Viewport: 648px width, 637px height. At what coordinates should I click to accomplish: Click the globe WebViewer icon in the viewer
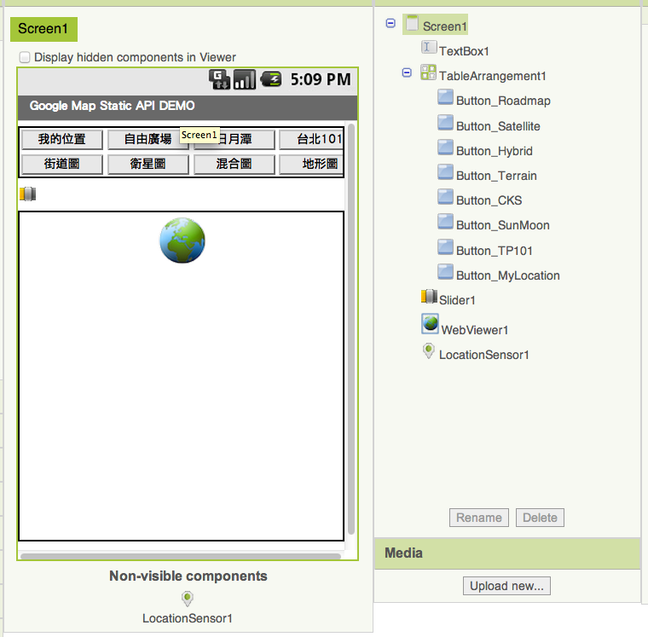tap(182, 240)
